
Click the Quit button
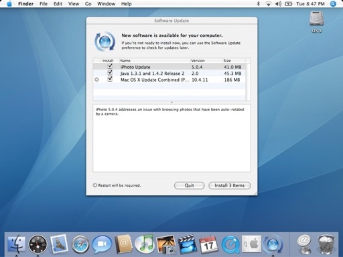point(189,185)
